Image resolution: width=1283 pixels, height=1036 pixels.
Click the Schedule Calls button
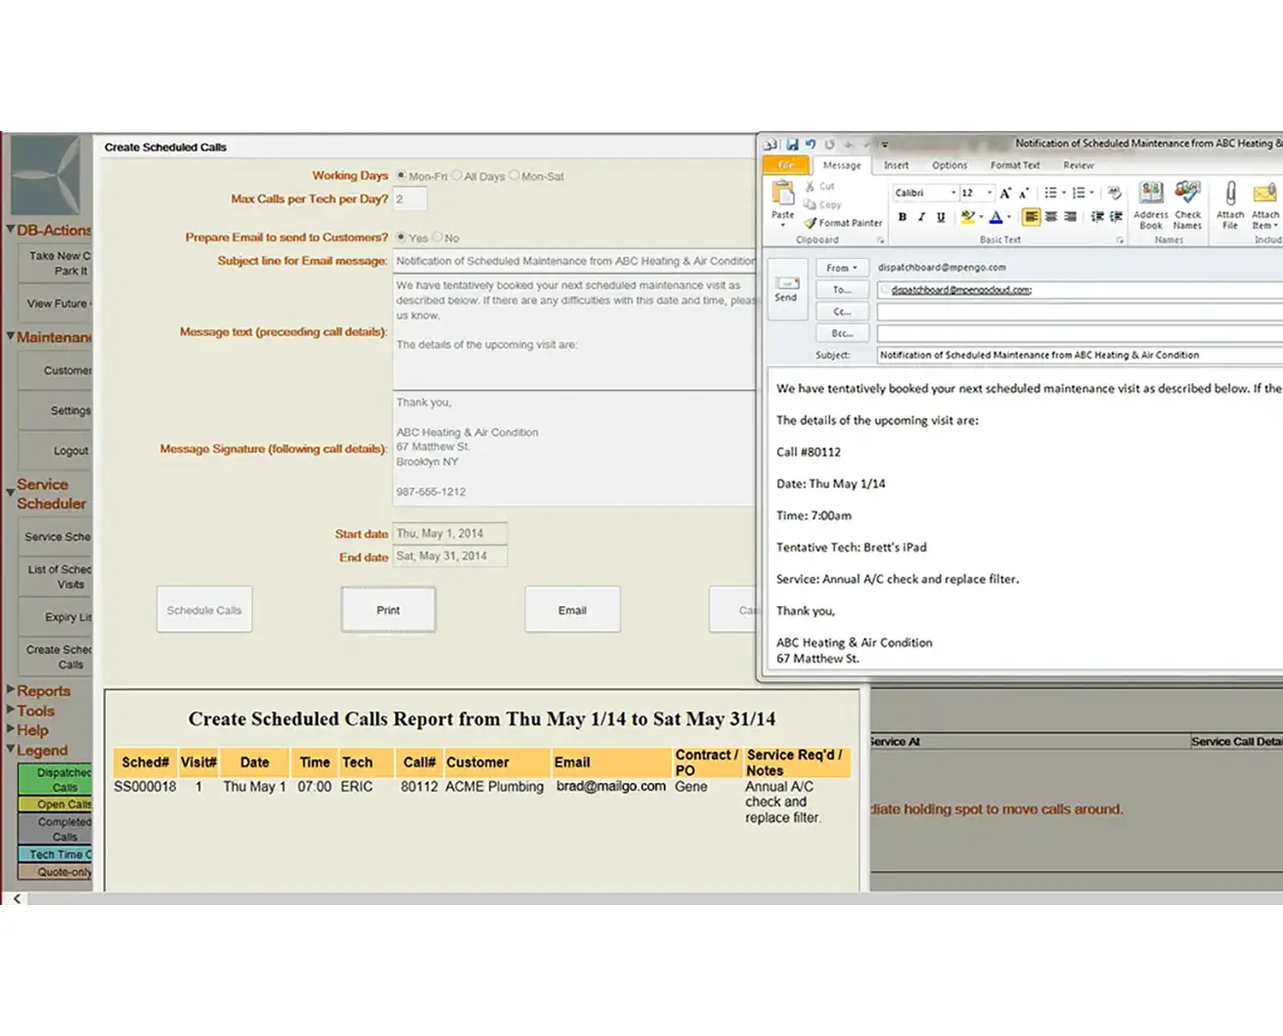[203, 610]
